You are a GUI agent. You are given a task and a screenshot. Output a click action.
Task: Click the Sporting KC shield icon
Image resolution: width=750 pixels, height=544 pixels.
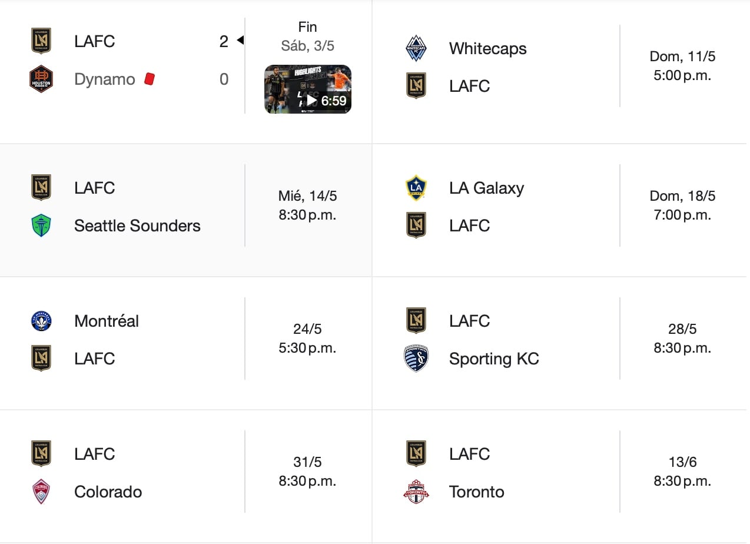pyautogui.click(x=416, y=359)
